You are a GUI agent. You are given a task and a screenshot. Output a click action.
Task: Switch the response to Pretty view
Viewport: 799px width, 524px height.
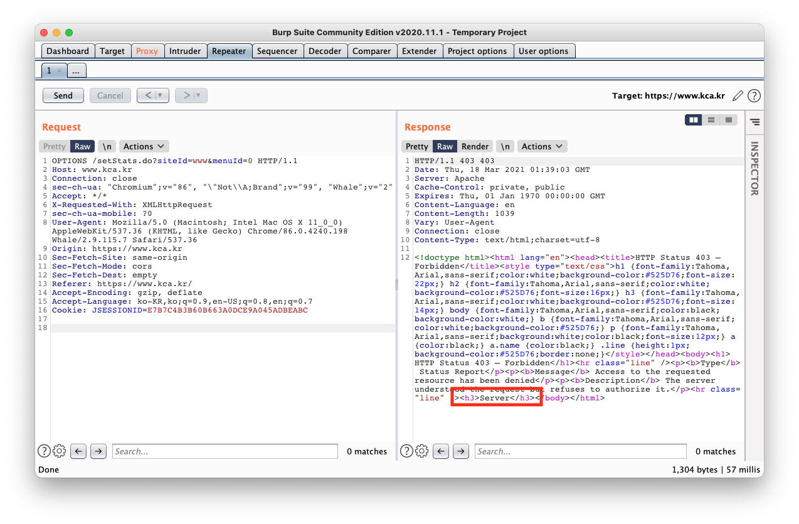[416, 146]
